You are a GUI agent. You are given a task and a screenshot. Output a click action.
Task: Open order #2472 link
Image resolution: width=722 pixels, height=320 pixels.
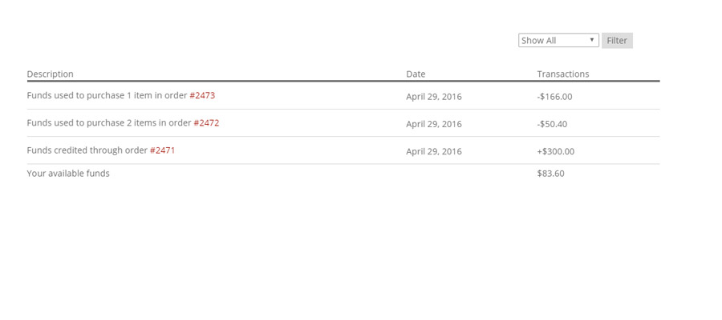[x=206, y=123]
